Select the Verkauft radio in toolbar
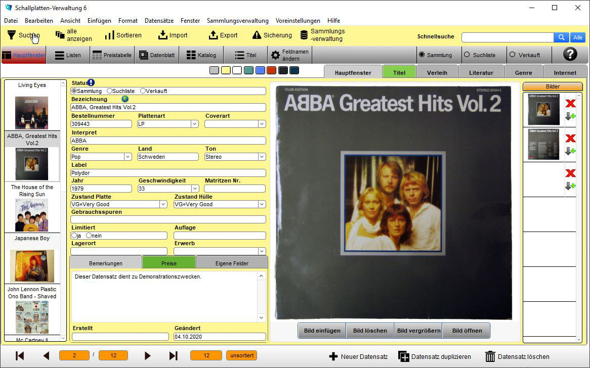Viewport: 590px width, 368px height. pyautogui.click(x=512, y=55)
